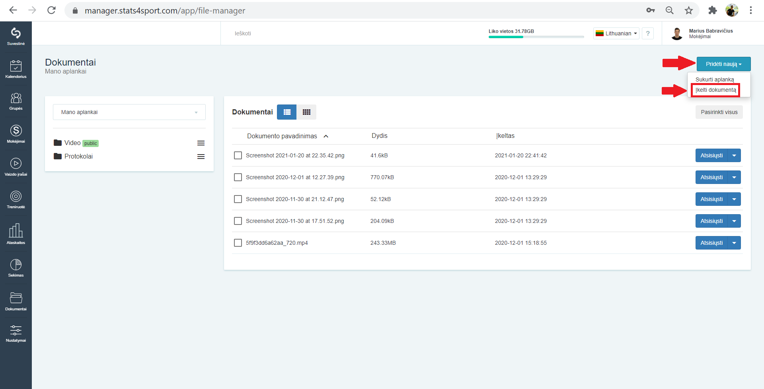Expand Atsisiųsti arrow for Screenshot 2021-01-20
This screenshot has height=389, width=764.
[x=734, y=155]
